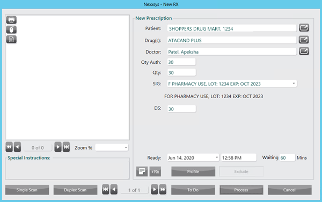Screen dimensions: 322x202
Task: Open drug lookup icon beside Drug(s) field
Action: click(304, 40)
